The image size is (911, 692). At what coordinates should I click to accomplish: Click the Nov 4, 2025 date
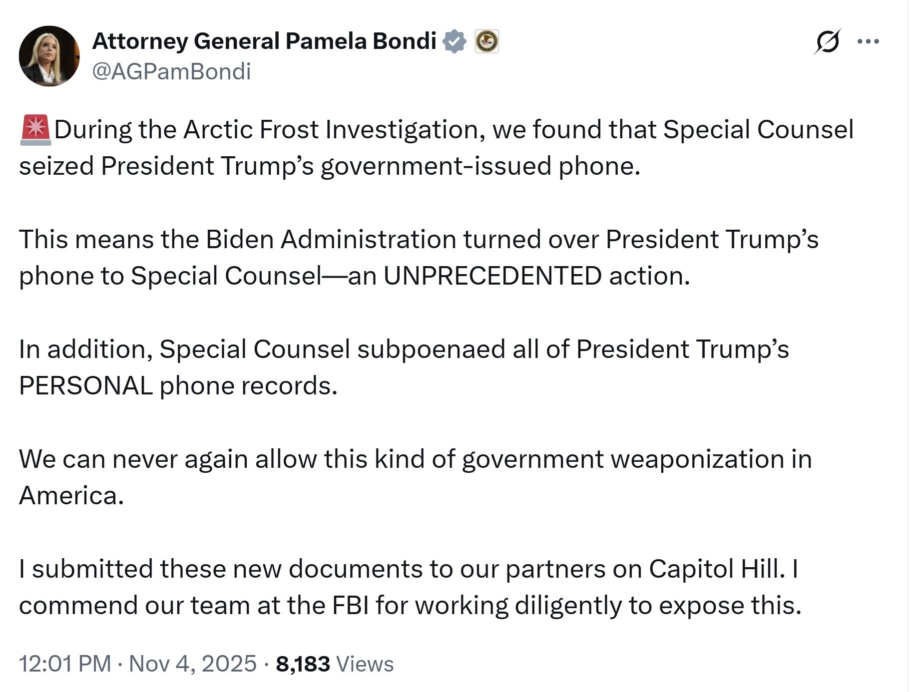pos(192,664)
